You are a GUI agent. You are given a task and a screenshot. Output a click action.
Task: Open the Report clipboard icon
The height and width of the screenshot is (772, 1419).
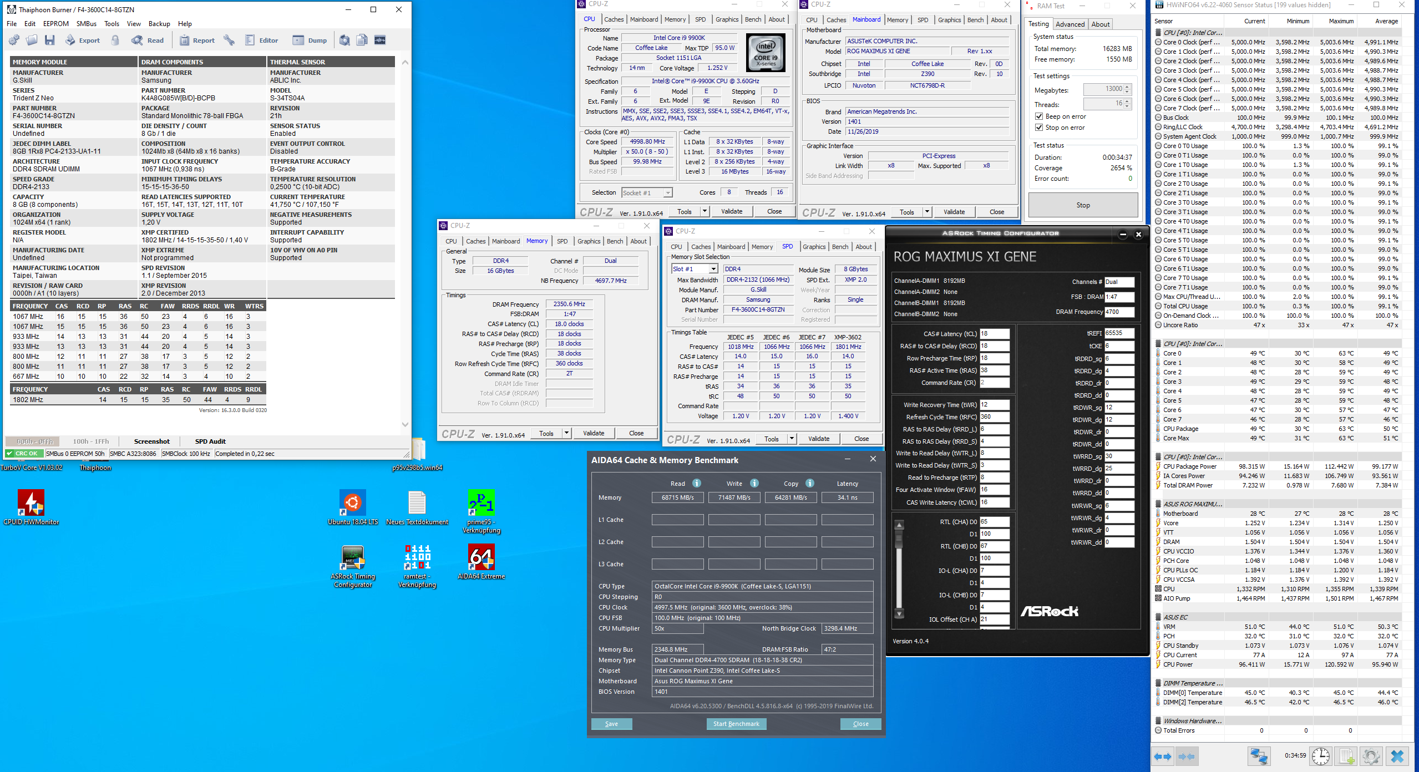click(185, 40)
